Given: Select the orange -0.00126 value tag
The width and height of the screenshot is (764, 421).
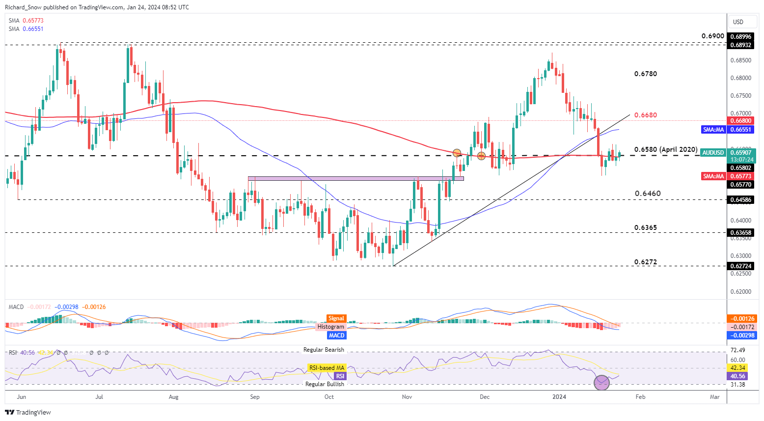Looking at the screenshot, I should [x=742, y=319].
